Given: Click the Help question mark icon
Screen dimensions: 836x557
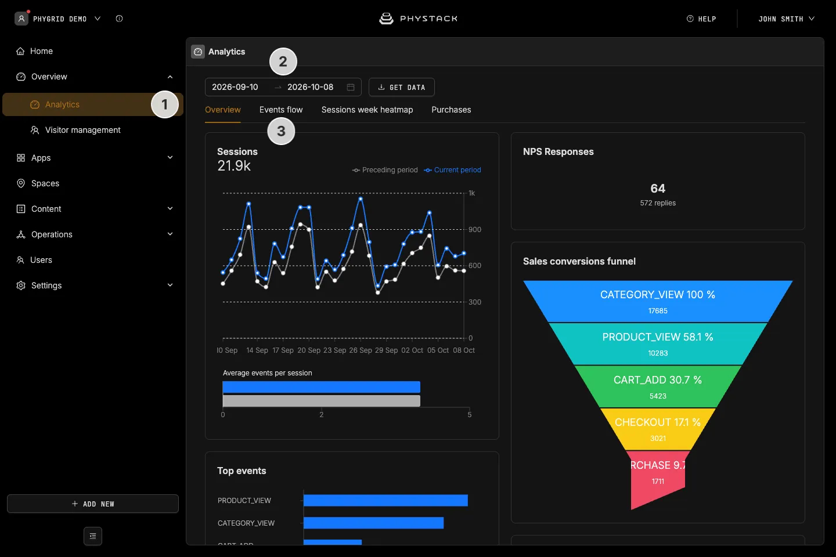Looking at the screenshot, I should [x=690, y=19].
